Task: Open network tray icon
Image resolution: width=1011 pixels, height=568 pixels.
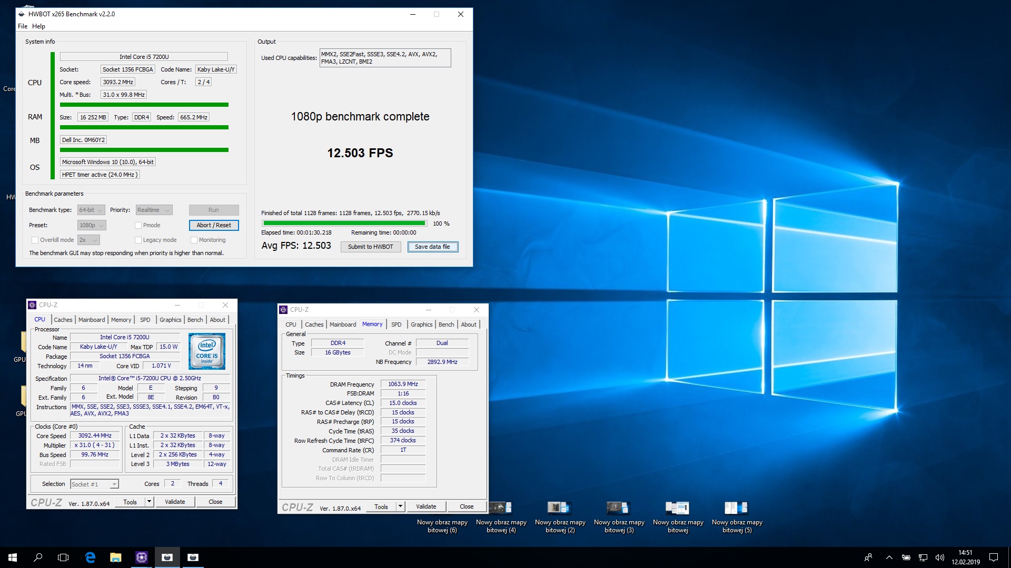Action: pos(923,557)
